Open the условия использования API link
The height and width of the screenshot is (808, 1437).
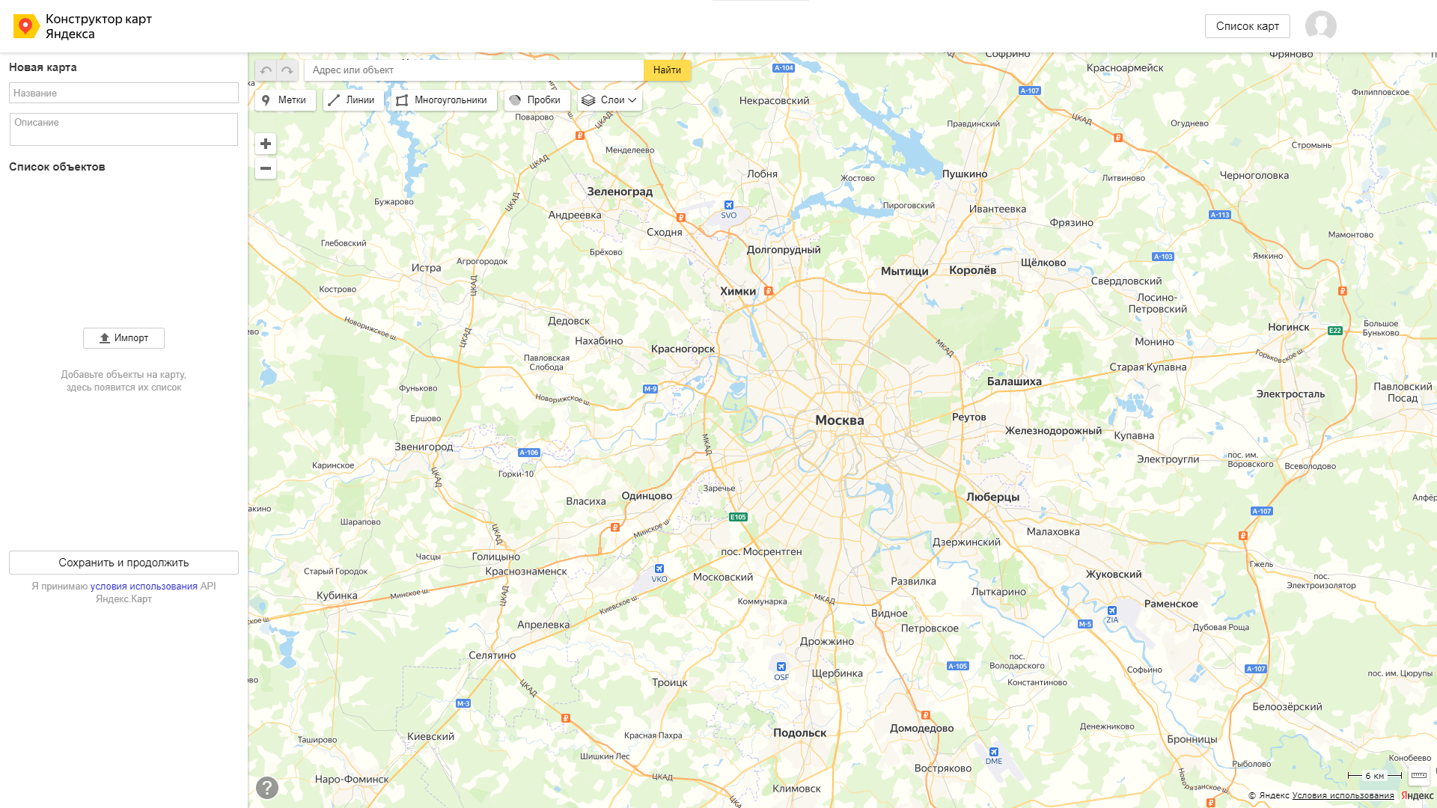pos(144,587)
